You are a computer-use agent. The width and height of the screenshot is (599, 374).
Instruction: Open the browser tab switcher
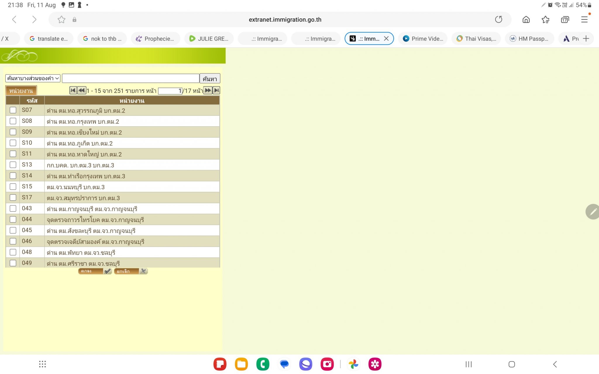click(565, 20)
